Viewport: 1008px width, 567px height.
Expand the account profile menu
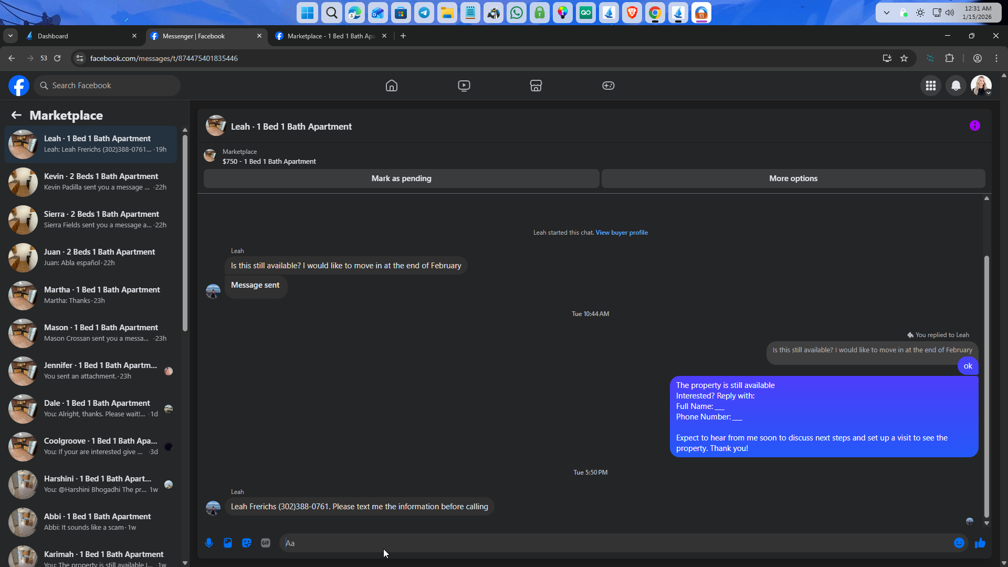point(981,86)
